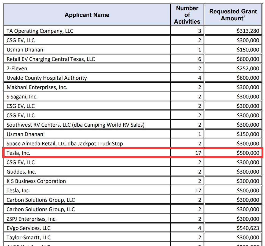Click $300,000 in the Southwest RV Centers row
The width and height of the screenshot is (265, 246).
pyautogui.click(x=233, y=125)
